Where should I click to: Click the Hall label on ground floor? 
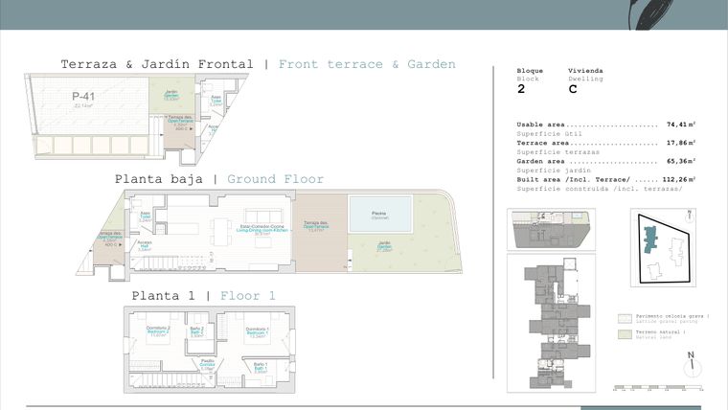145,246
